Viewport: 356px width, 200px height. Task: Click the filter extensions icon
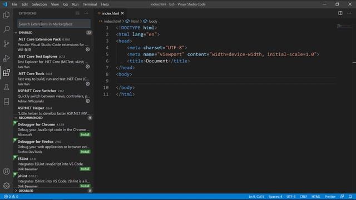(77, 13)
